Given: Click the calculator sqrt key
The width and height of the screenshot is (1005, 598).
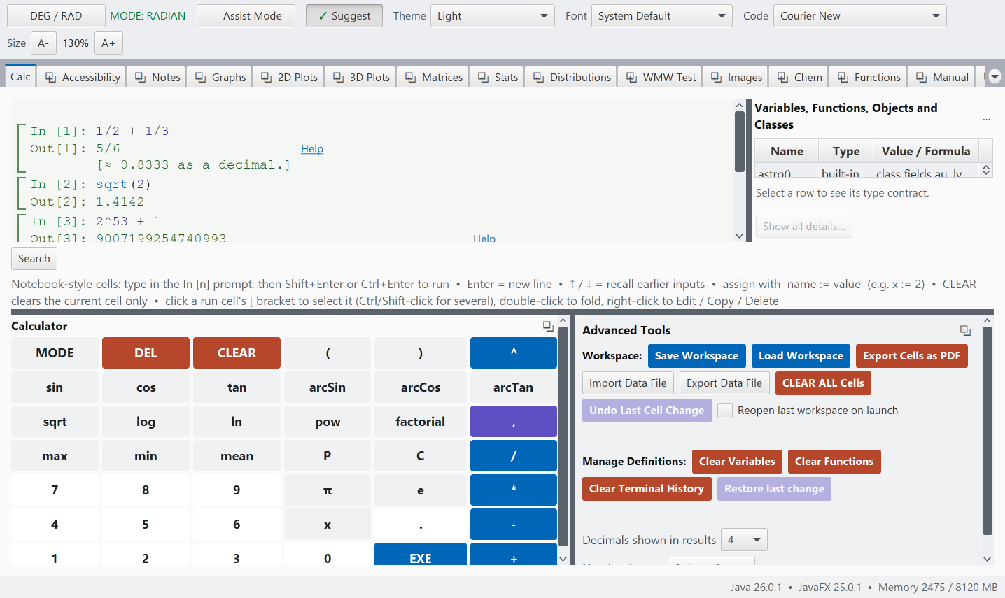Looking at the screenshot, I should (x=55, y=422).
